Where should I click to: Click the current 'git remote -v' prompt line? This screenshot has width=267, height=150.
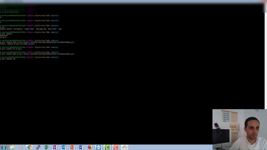(8, 59)
